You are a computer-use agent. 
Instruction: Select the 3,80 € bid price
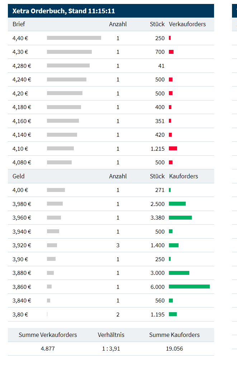[20, 314]
